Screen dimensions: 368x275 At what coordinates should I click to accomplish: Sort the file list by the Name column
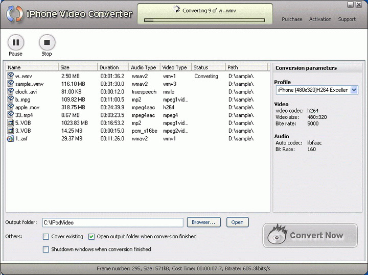pyautogui.click(x=32, y=67)
